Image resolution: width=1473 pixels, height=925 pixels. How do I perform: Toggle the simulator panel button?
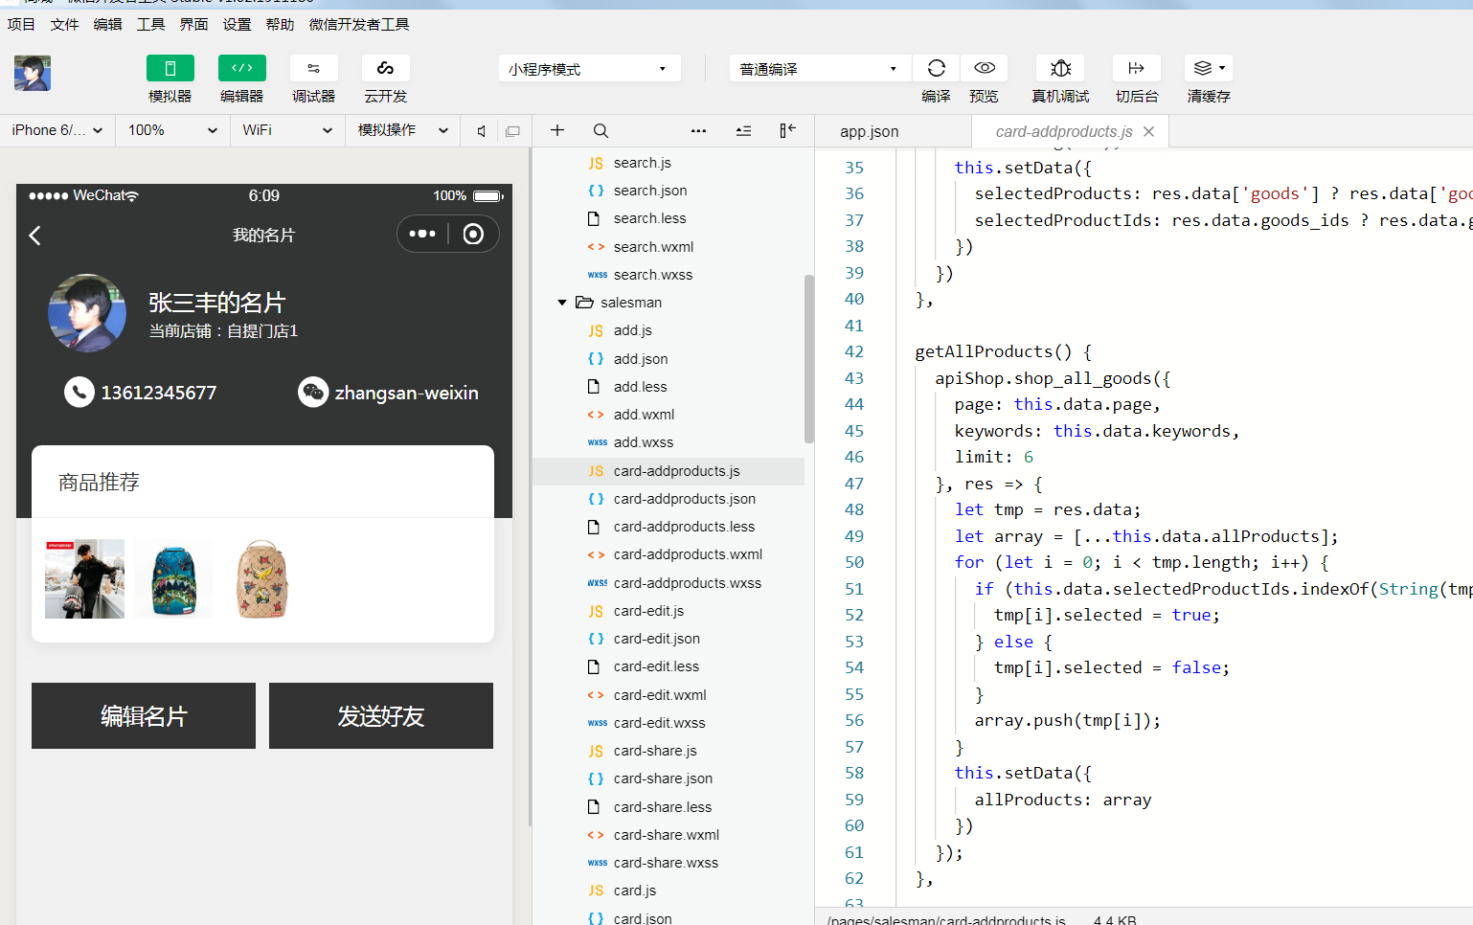pyautogui.click(x=170, y=69)
